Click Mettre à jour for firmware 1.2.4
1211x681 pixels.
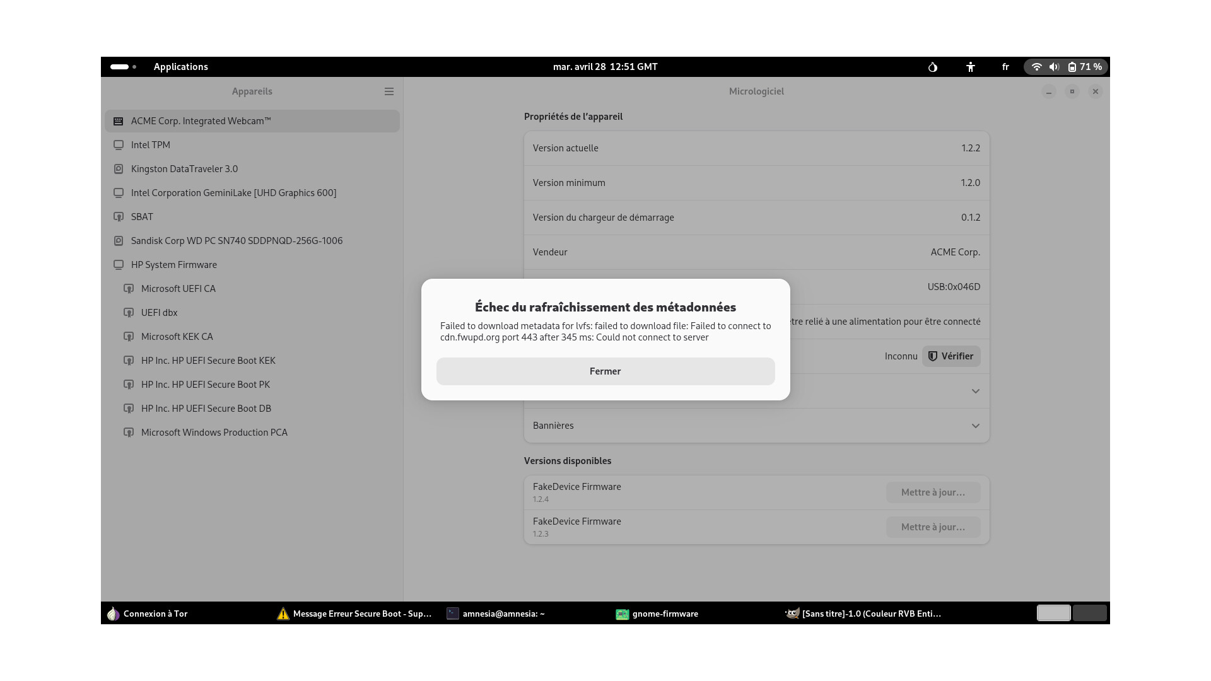(x=933, y=492)
